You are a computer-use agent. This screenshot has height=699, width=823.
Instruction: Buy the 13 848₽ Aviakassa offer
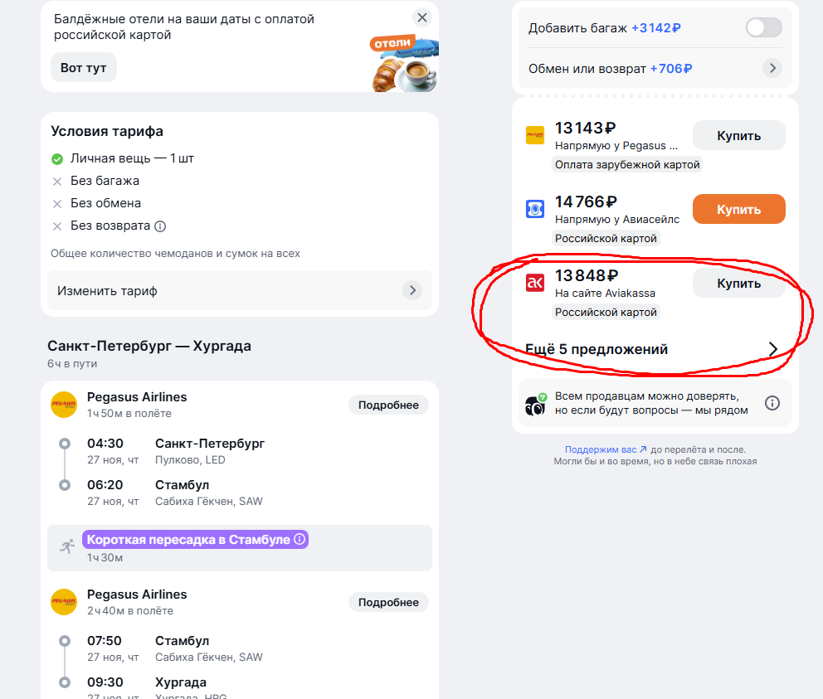(738, 284)
